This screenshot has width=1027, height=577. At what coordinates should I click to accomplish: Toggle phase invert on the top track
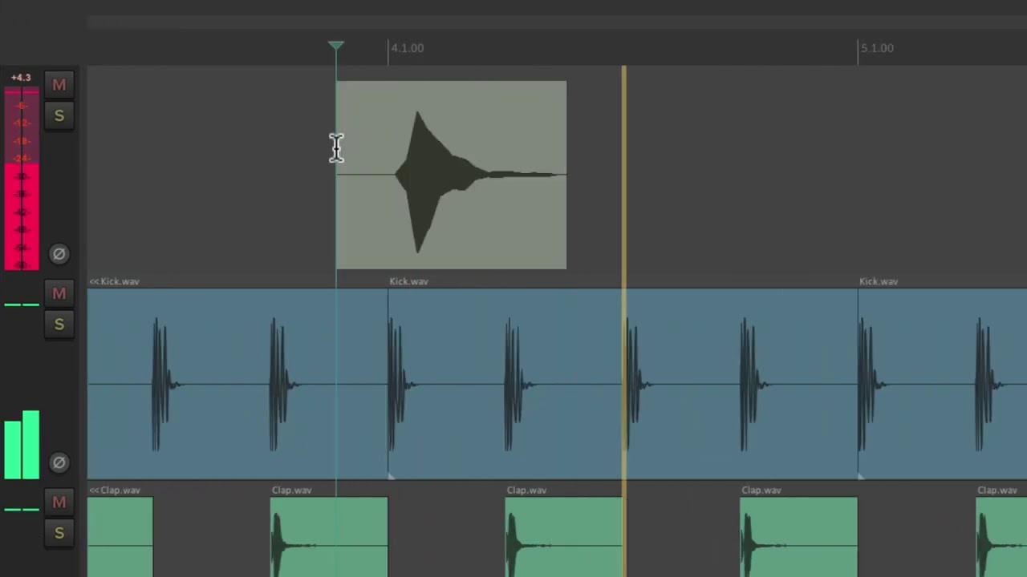[59, 254]
